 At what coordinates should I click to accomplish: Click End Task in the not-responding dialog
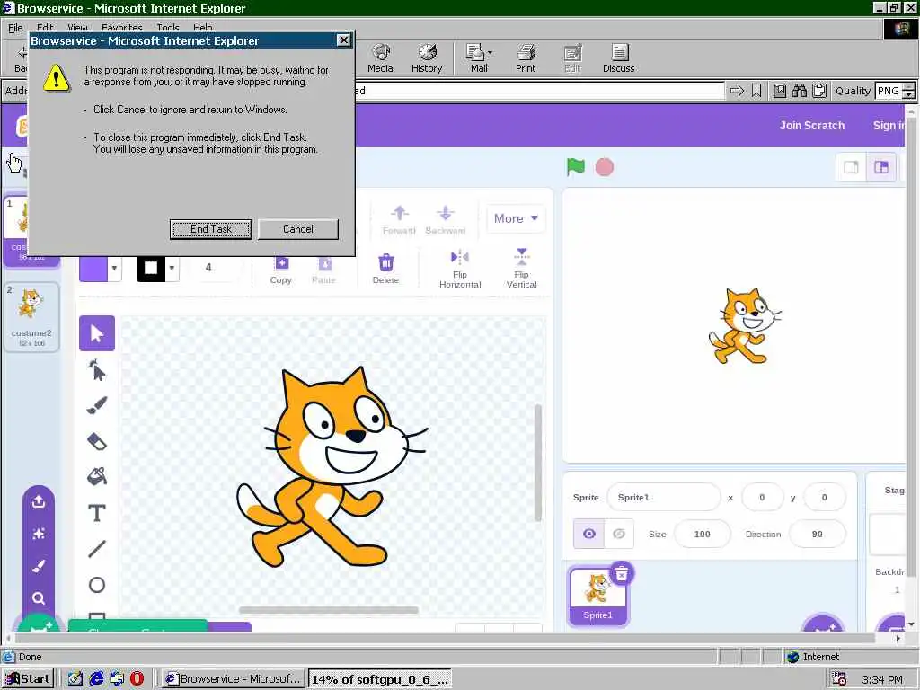(x=210, y=229)
